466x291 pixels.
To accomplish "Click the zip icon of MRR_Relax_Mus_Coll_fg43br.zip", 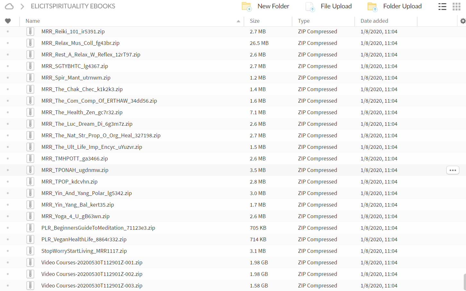I will click(x=30, y=43).
